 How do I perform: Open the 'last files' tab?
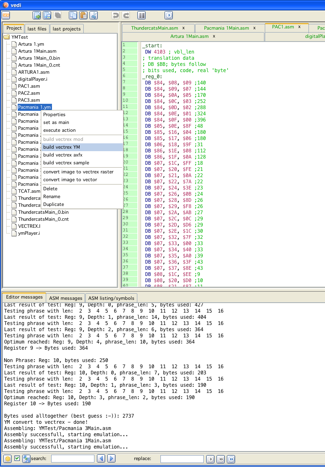pos(37,28)
